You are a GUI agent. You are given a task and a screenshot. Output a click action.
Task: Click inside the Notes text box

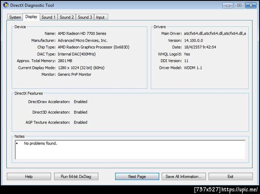point(130,150)
